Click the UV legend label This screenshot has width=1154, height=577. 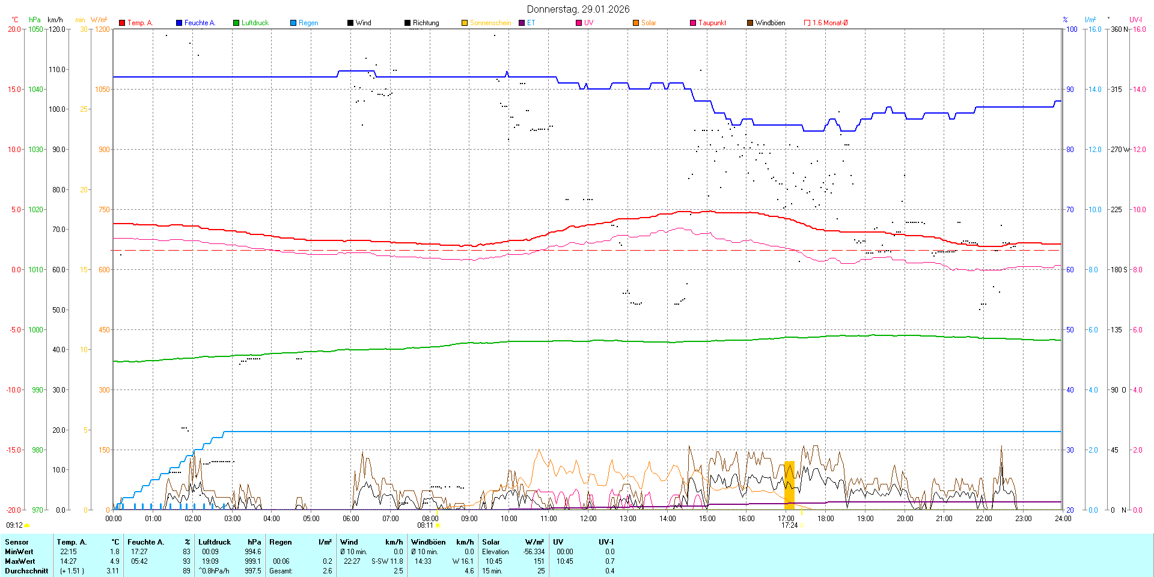[588, 23]
